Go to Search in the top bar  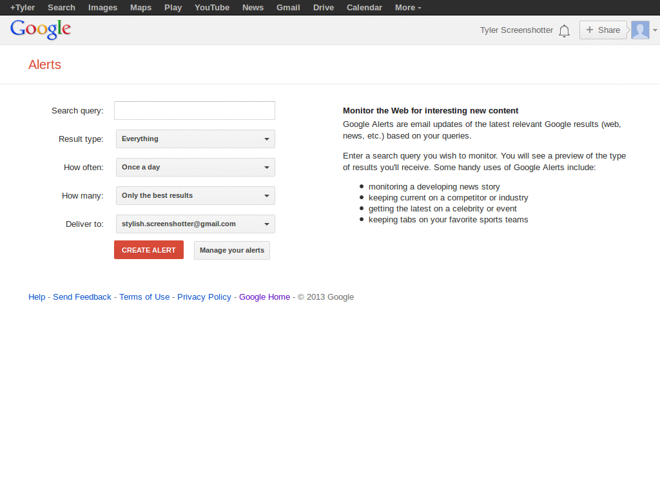pos(61,8)
